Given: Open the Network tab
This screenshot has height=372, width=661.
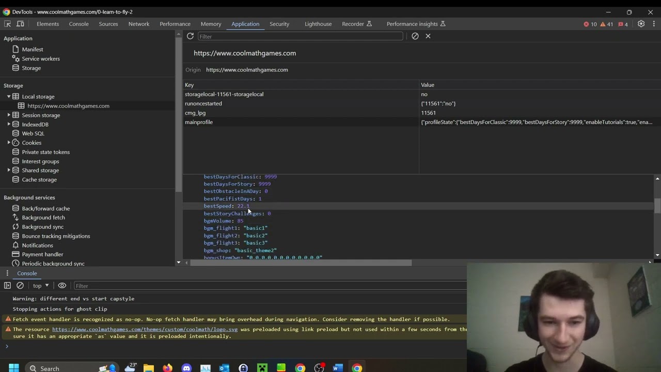Looking at the screenshot, I should pyautogui.click(x=139, y=24).
